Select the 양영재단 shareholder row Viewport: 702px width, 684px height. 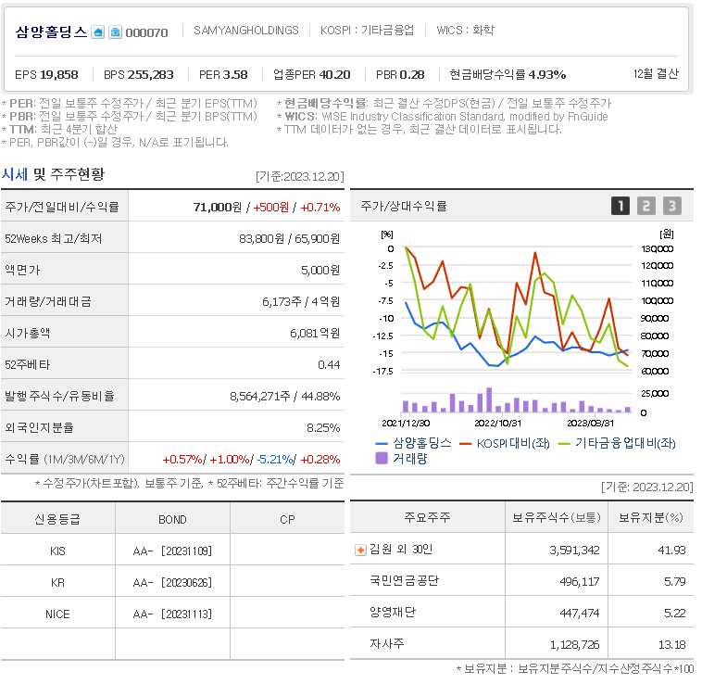coord(521,613)
